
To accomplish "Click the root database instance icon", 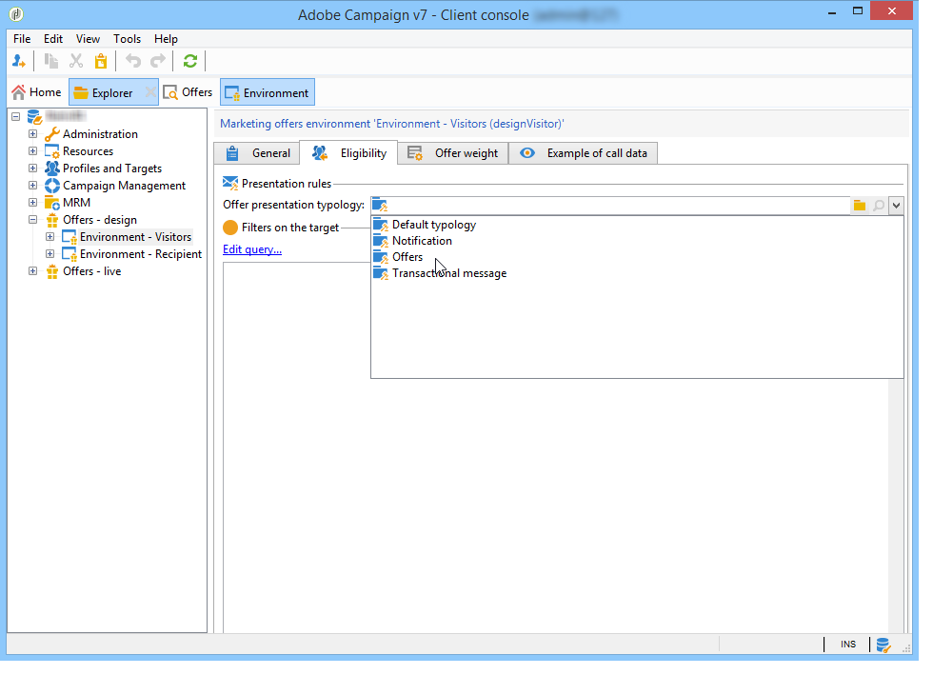I will (35, 117).
